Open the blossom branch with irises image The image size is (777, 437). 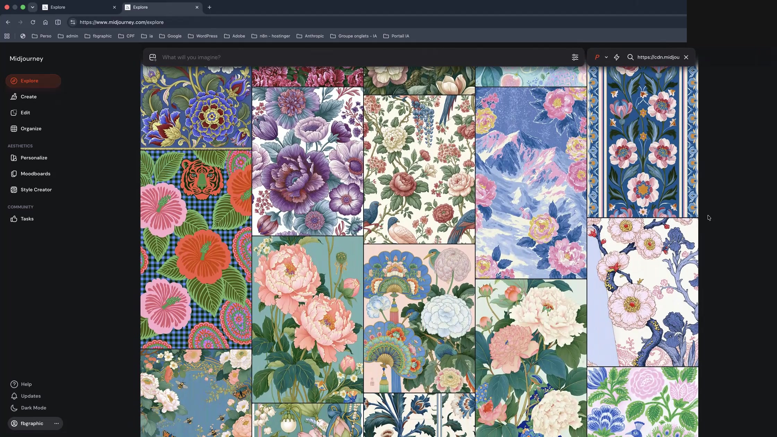click(643, 292)
